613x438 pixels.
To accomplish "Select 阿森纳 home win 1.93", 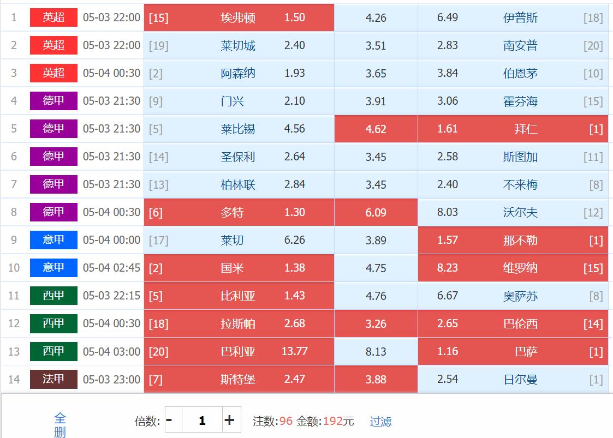I will (x=239, y=73).
